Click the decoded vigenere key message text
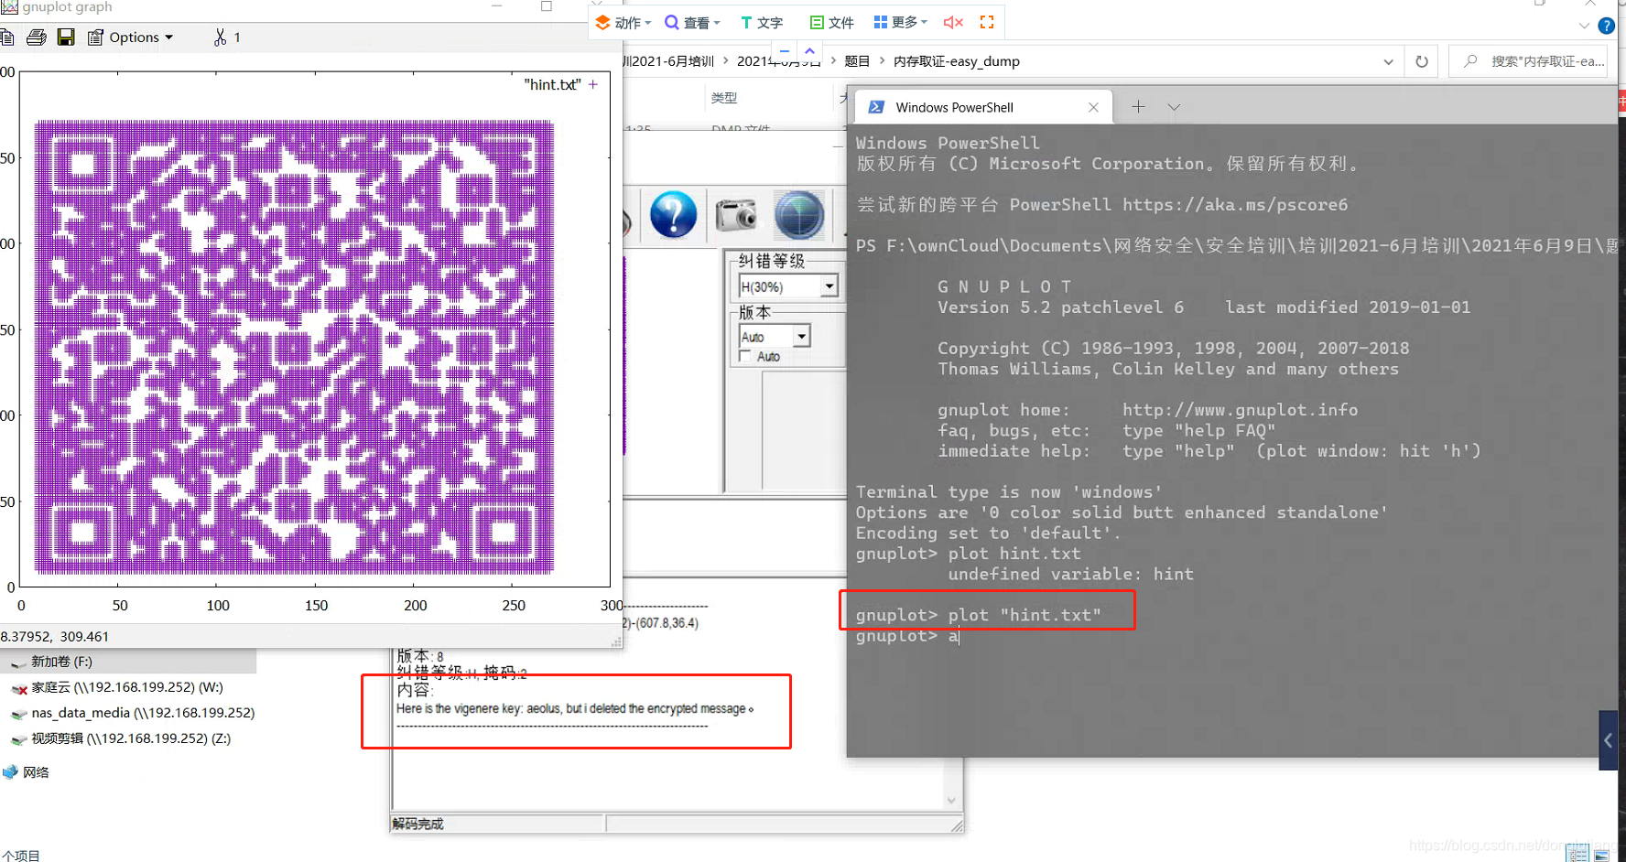The image size is (1626, 862). 575,708
